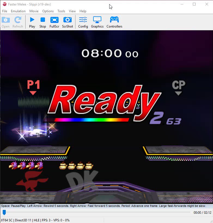Maximize the Faster Melee window

(x=194, y=4)
